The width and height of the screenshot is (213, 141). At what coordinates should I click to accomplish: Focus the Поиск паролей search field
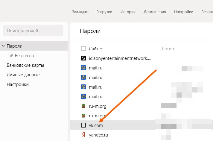tap(33, 31)
